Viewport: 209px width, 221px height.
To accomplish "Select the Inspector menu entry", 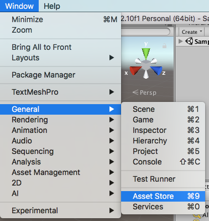I will (x=163, y=130).
